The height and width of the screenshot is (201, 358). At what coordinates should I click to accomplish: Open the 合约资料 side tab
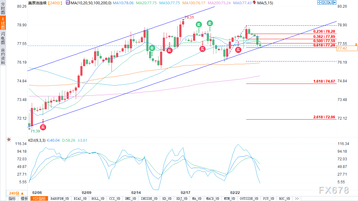click(x=3, y=57)
